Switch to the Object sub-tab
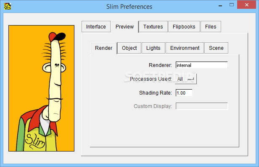 [x=129, y=48]
